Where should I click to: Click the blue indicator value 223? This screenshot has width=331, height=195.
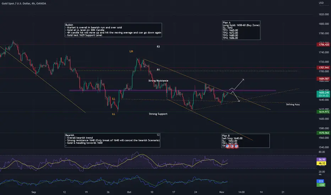pyautogui.click(x=321, y=181)
